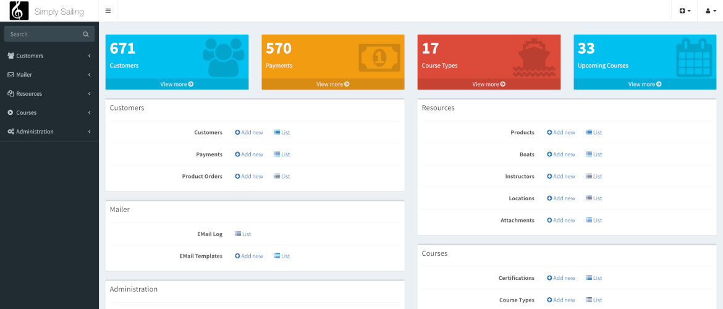Add new in the Product Orders row

(x=249, y=176)
